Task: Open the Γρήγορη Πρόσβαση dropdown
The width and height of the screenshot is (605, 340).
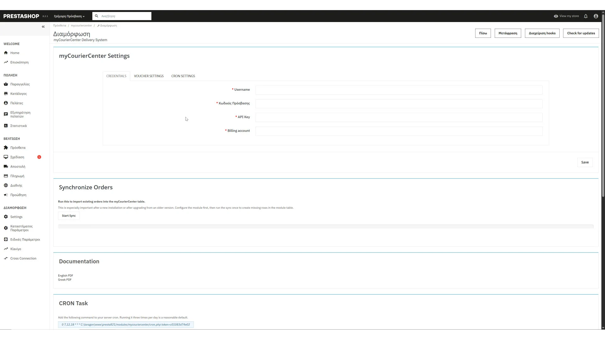Action: (x=69, y=16)
